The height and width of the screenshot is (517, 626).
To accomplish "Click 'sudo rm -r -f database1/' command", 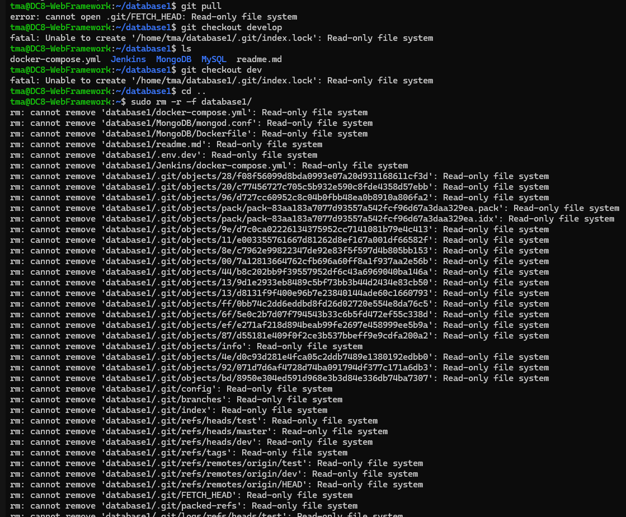I will pos(191,101).
